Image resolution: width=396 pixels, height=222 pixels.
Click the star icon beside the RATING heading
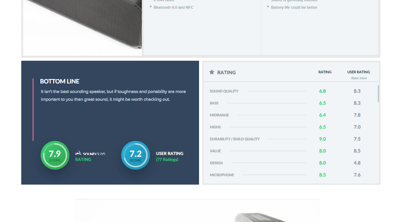click(x=212, y=72)
